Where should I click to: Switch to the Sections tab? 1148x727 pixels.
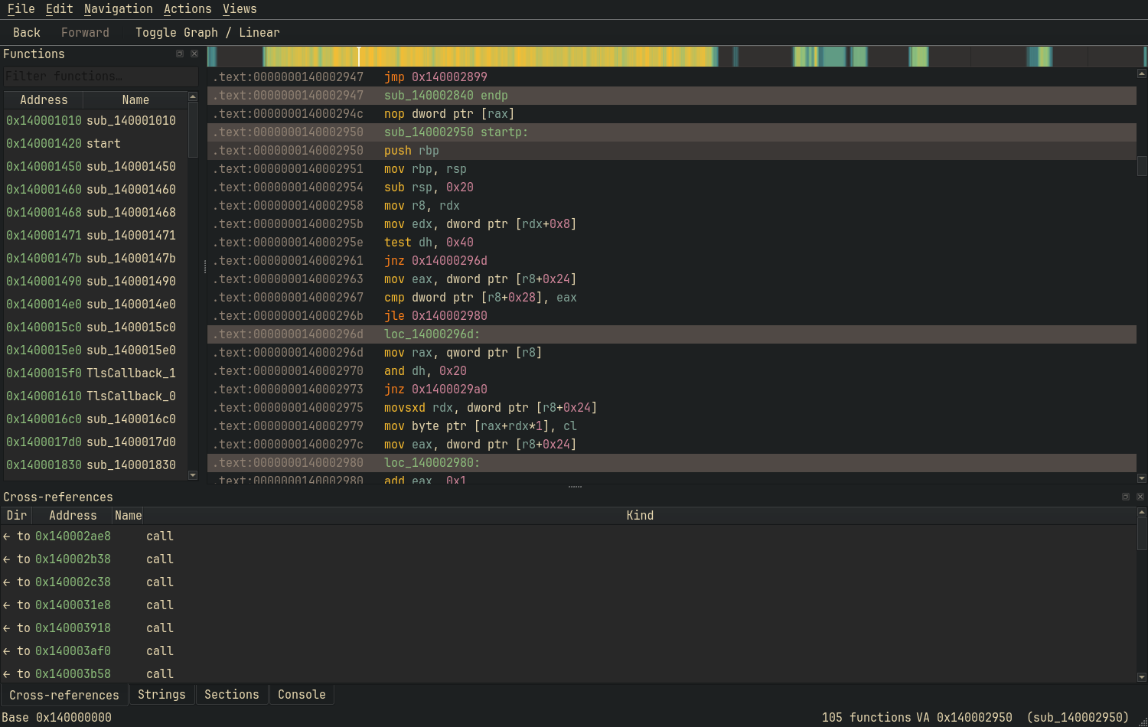[232, 695]
